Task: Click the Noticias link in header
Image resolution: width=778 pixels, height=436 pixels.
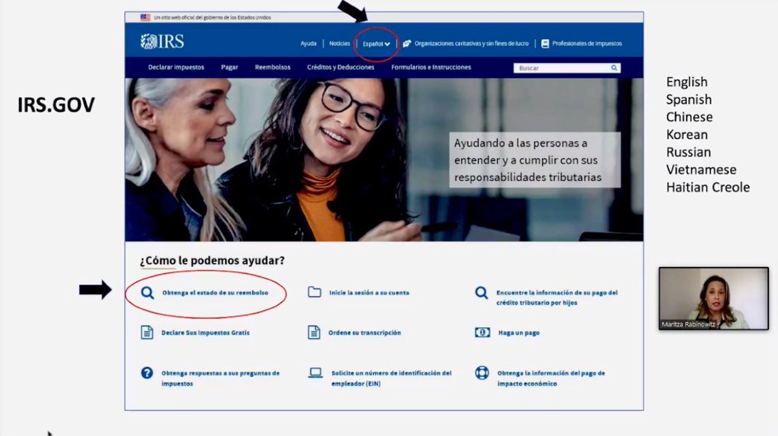Action: 340,43
